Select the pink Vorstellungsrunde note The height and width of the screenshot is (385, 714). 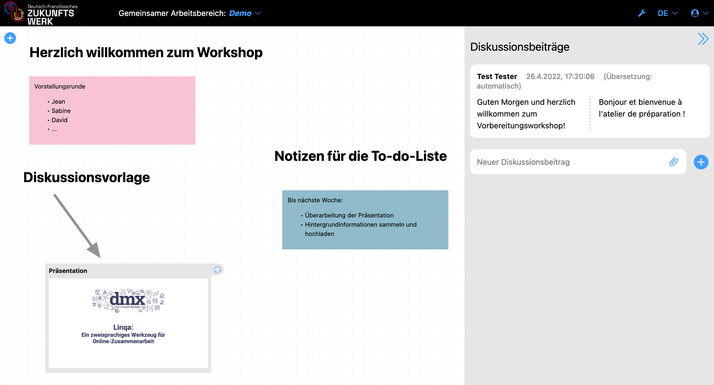pos(112,109)
